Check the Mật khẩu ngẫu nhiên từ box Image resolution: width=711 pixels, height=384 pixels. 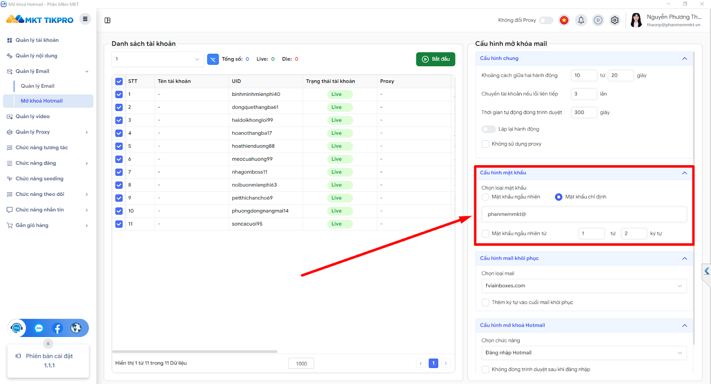pos(485,234)
